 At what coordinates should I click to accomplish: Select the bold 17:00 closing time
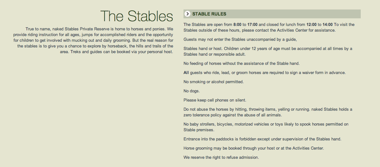pyautogui.click(x=252, y=24)
